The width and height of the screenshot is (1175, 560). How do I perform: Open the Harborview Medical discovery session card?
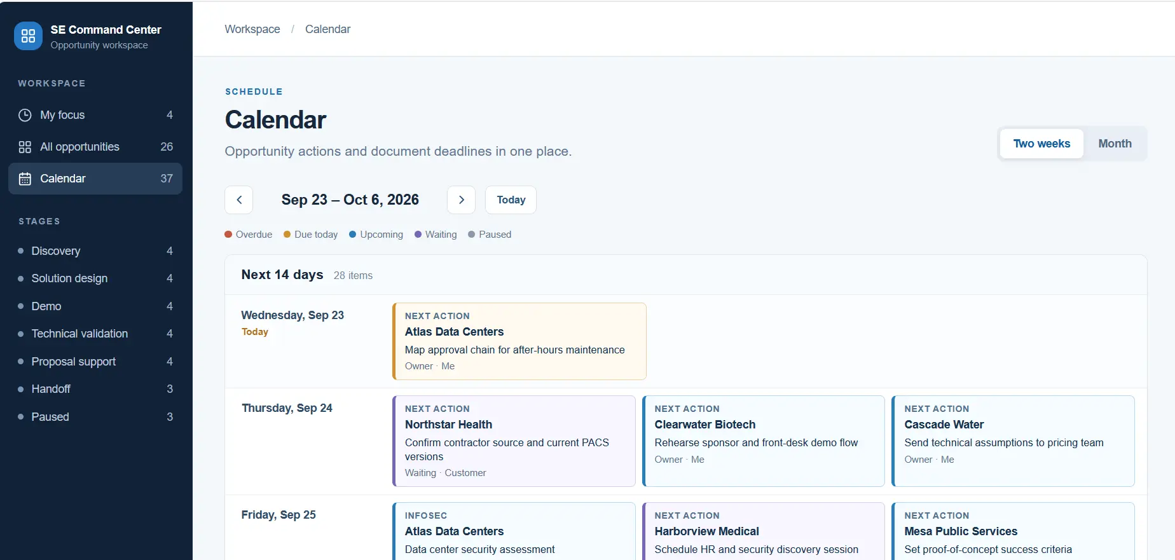pyautogui.click(x=764, y=531)
